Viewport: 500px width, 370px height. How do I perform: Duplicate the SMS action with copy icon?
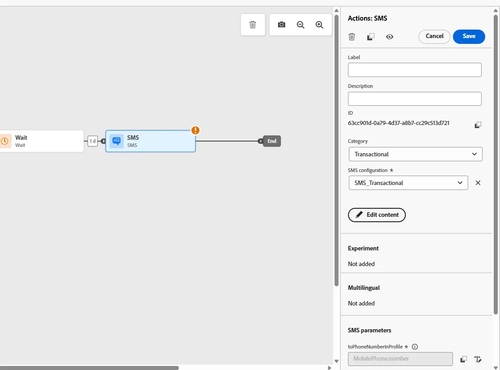370,37
